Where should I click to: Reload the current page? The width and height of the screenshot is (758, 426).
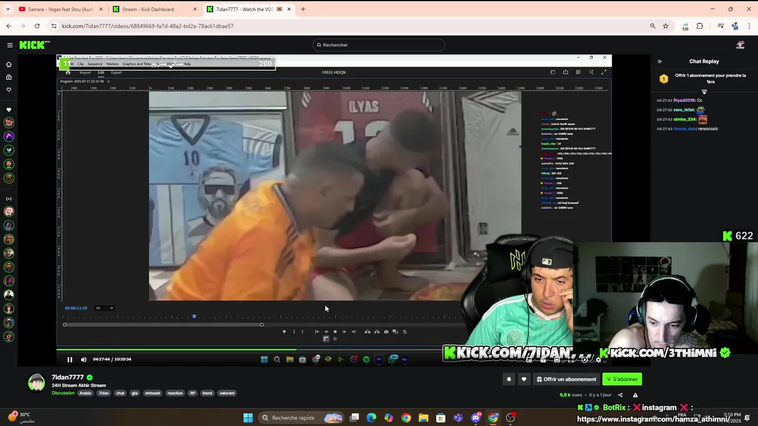37,26
